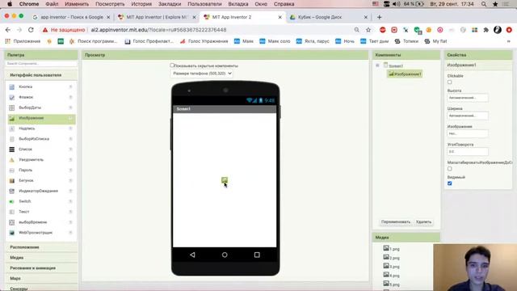Click the Ширина property field
The image size is (517, 291).
pyautogui.click(x=468, y=116)
